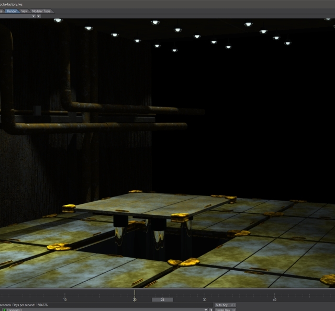Click the camera icon in the current item field
This screenshot has height=311, width=335.
point(3,309)
